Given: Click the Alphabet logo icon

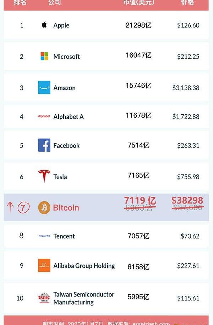Looking at the screenshot, I should pyautogui.click(x=44, y=116).
